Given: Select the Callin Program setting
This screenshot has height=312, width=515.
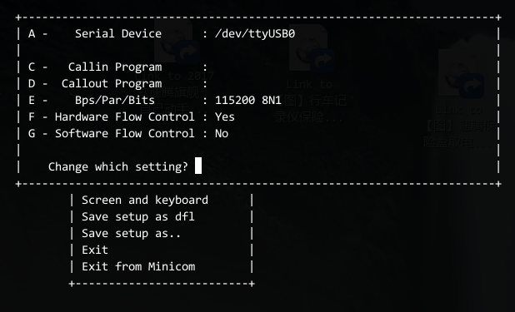Looking at the screenshot, I should click(x=115, y=67).
